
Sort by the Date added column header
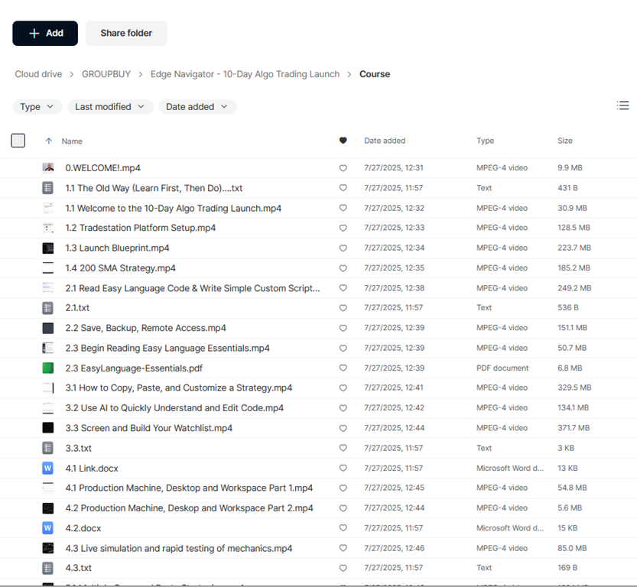click(x=385, y=141)
